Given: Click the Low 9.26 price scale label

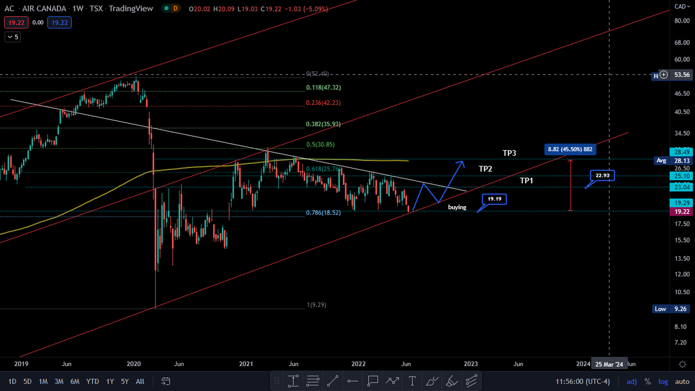Looking at the screenshot, I should [672, 309].
